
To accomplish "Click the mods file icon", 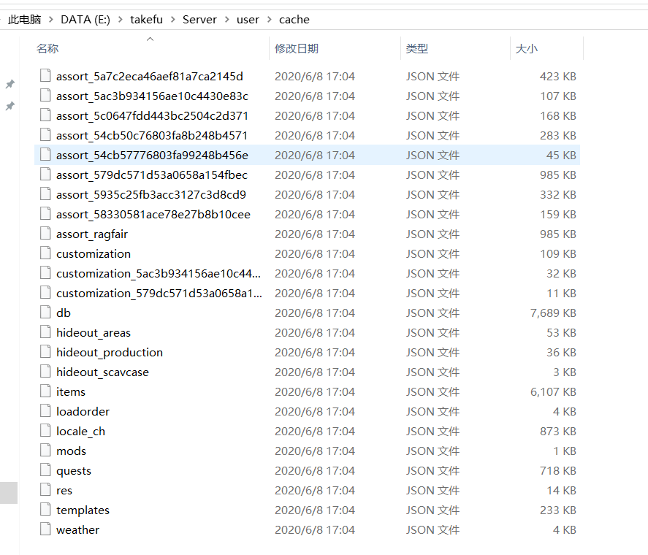I will 45,451.
